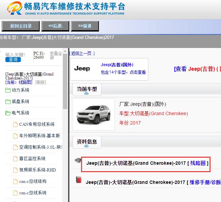This screenshot has height=202, width=221.
Task: Click the PC.81-26490 text
Action: tap(39, 55)
